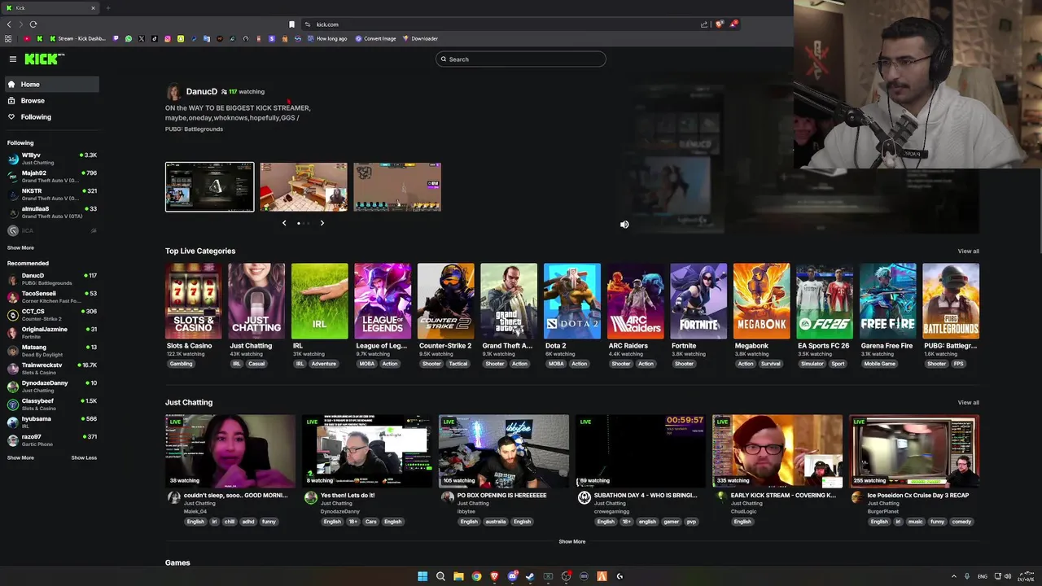The width and height of the screenshot is (1042, 586).
Task: Open the hamburger sidebar menu
Action: [x=13, y=59]
